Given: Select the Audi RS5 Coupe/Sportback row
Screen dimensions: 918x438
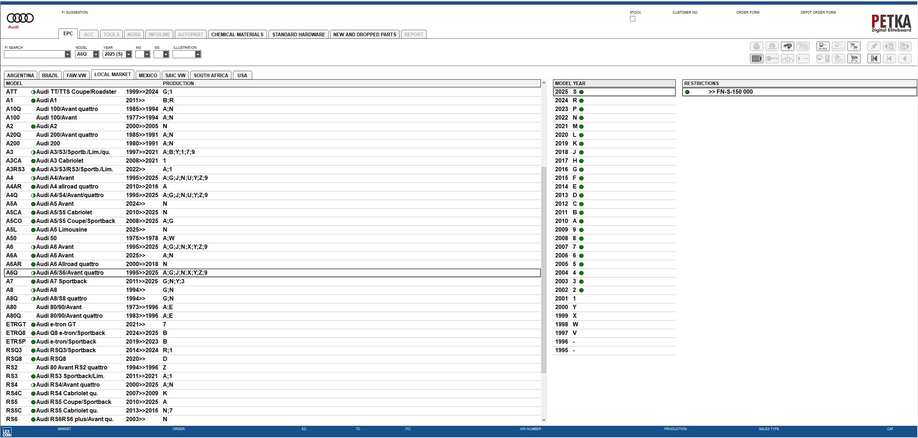Looking at the screenshot, I should point(272,402).
